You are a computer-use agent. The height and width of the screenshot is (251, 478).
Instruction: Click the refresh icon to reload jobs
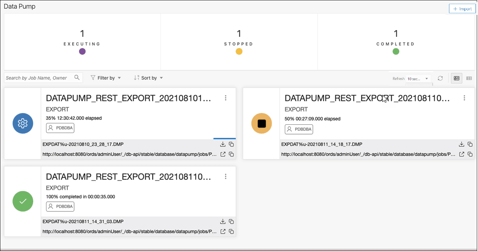pos(440,78)
